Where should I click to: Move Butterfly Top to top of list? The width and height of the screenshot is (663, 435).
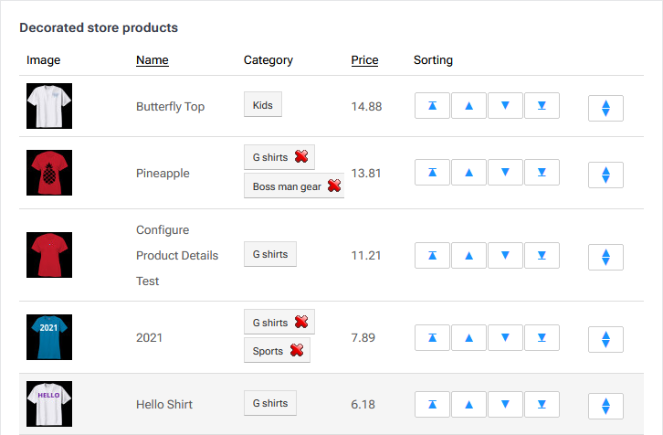tap(432, 106)
